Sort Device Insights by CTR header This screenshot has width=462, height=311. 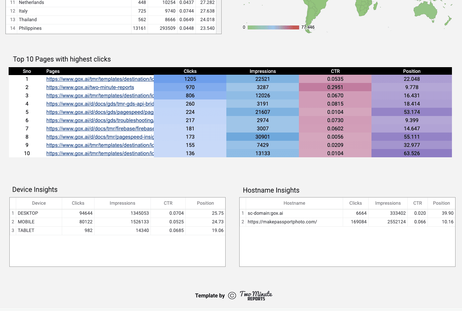pos(168,203)
